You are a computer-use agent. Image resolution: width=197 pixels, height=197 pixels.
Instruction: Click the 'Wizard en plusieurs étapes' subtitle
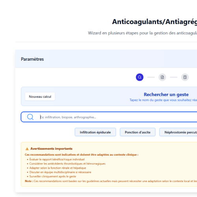(x=143, y=33)
